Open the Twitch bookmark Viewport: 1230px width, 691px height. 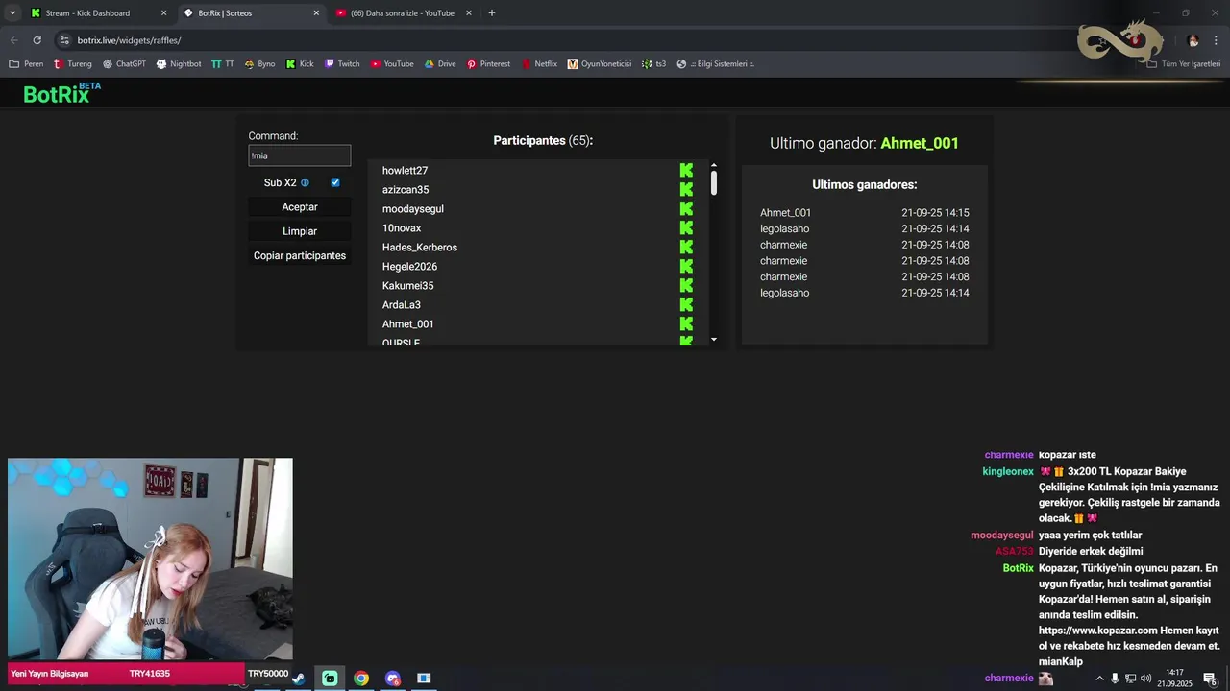coord(342,64)
